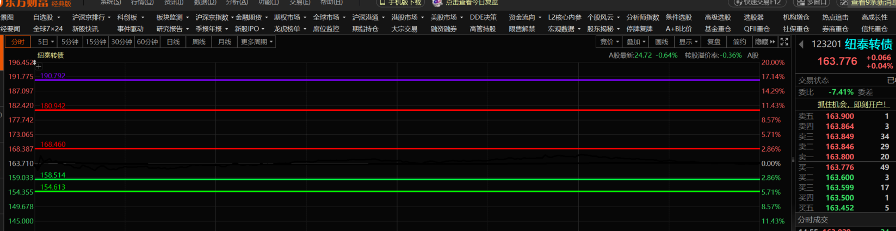Switch to the 15分钟 chart period

(96, 42)
